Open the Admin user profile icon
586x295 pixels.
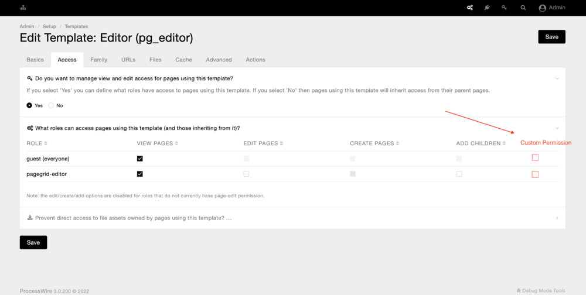pyautogui.click(x=543, y=8)
